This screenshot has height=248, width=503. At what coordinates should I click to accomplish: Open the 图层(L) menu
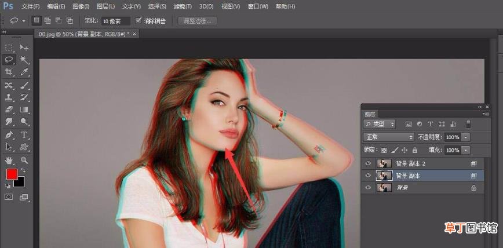point(106,6)
